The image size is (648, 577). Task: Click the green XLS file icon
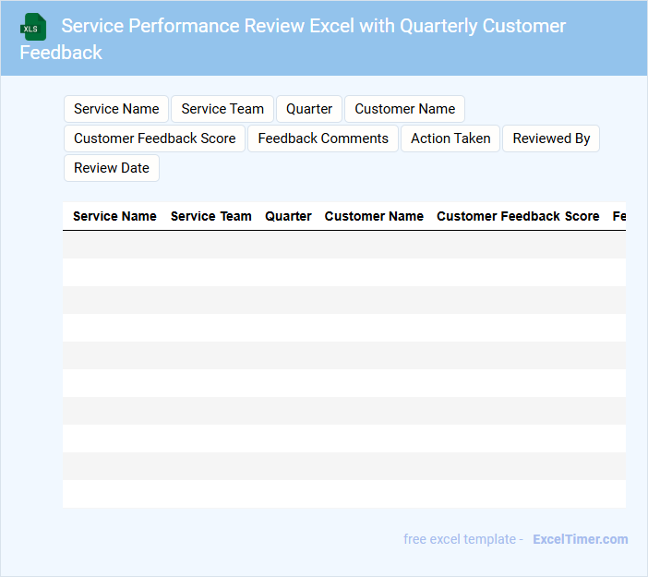[x=33, y=27]
